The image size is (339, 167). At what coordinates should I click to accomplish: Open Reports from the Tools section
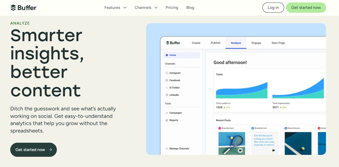pos(174,120)
